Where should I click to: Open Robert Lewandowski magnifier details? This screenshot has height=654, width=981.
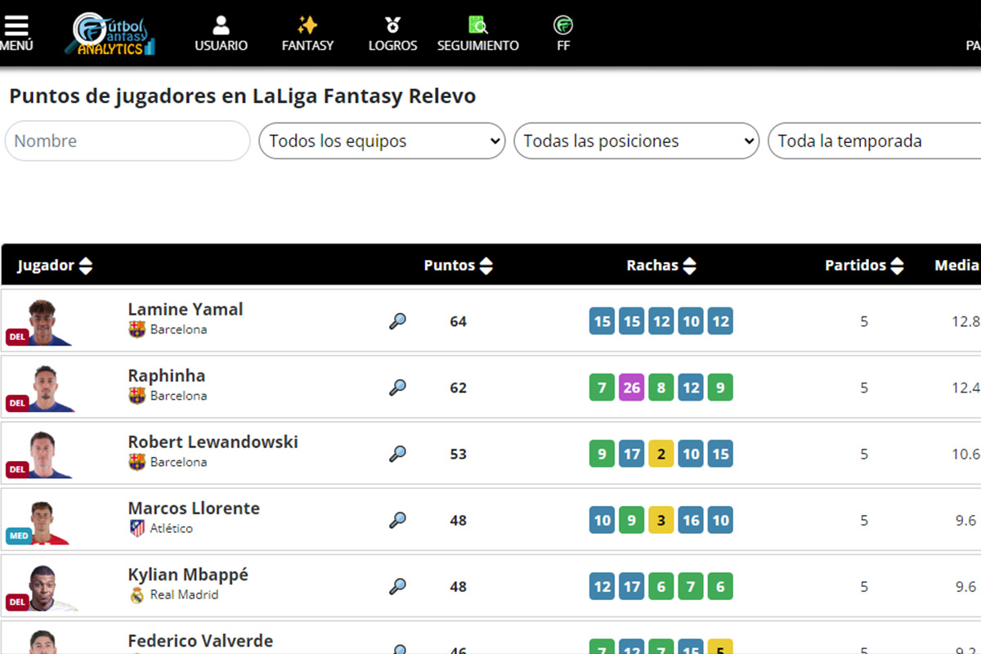tap(397, 454)
